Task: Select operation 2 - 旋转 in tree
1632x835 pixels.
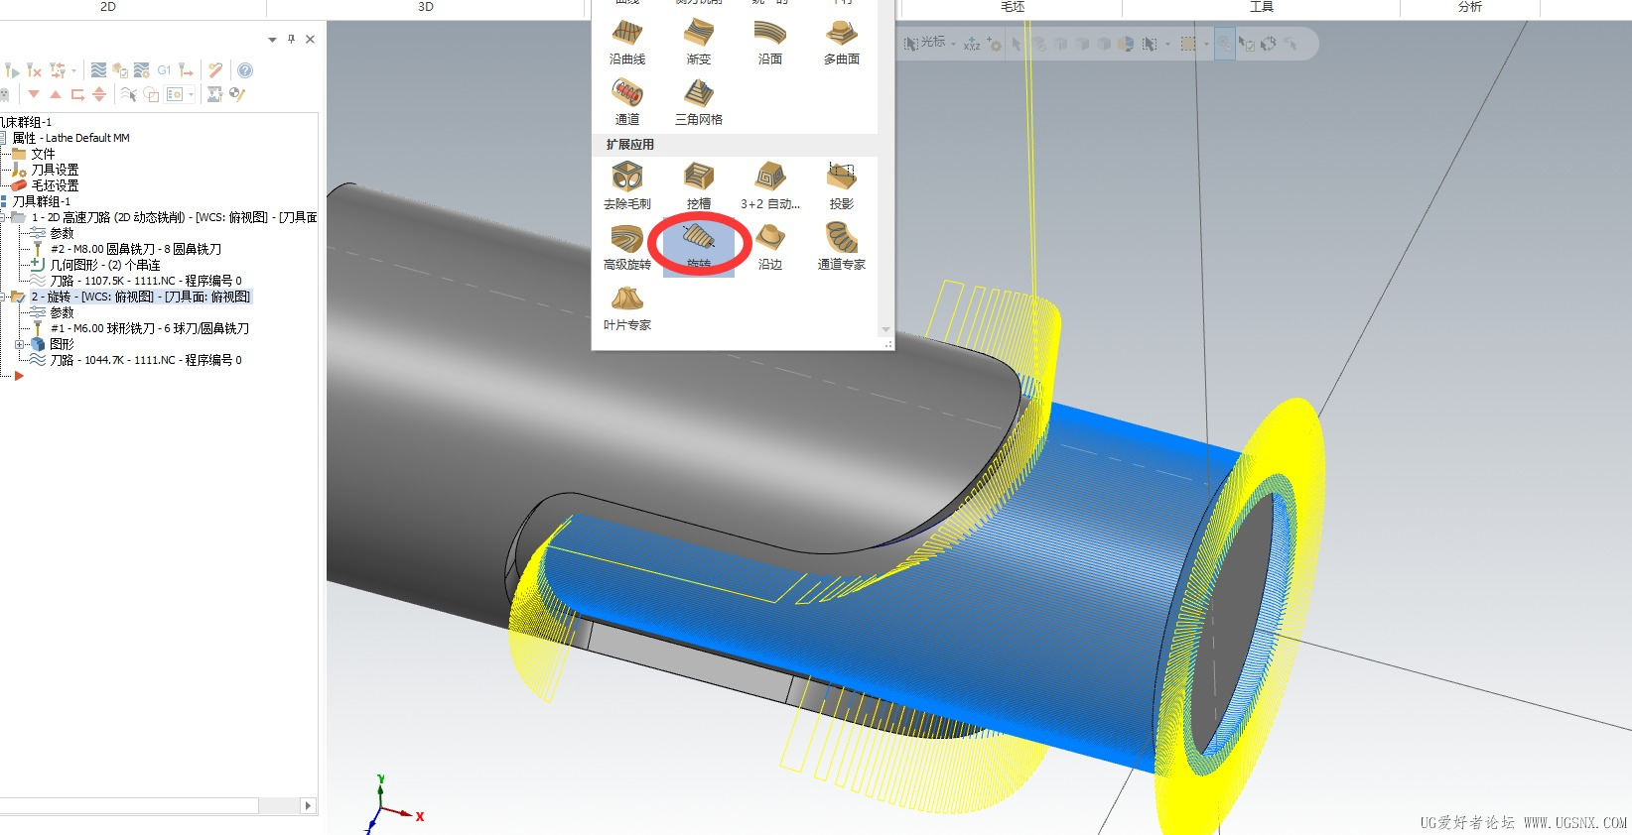Action: (140, 297)
